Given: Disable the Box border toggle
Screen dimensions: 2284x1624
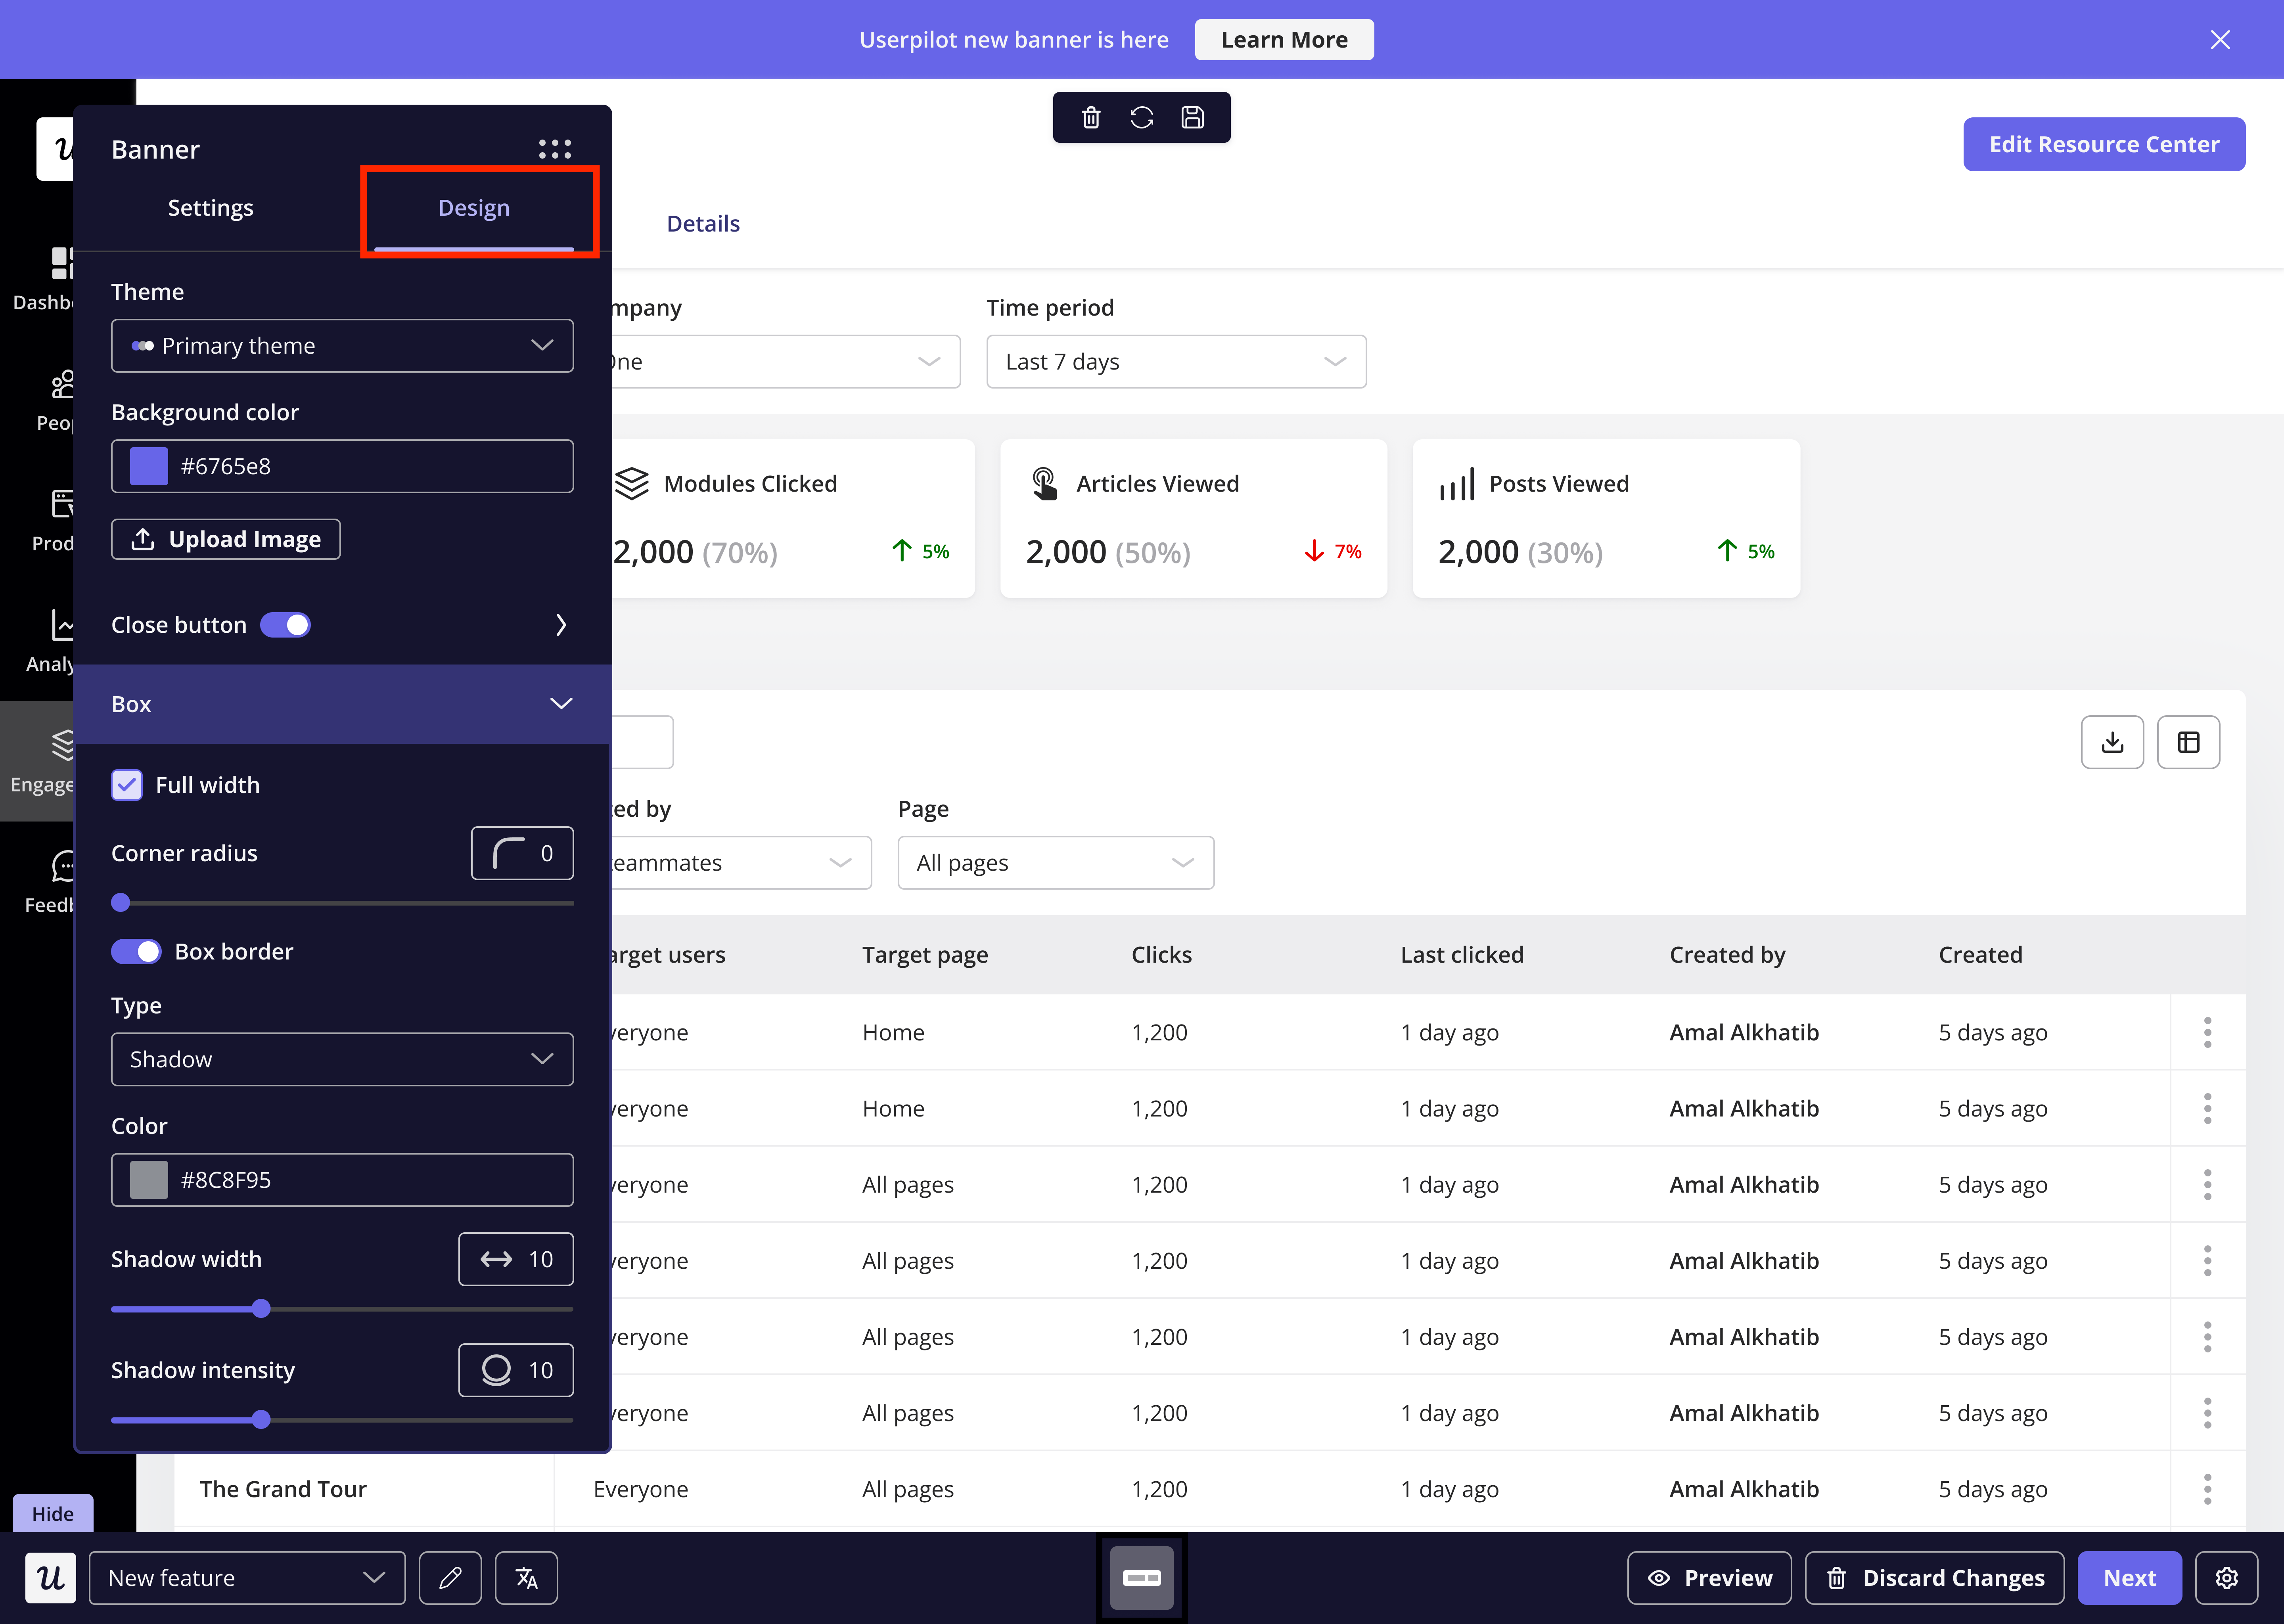Looking at the screenshot, I should (x=136, y=951).
